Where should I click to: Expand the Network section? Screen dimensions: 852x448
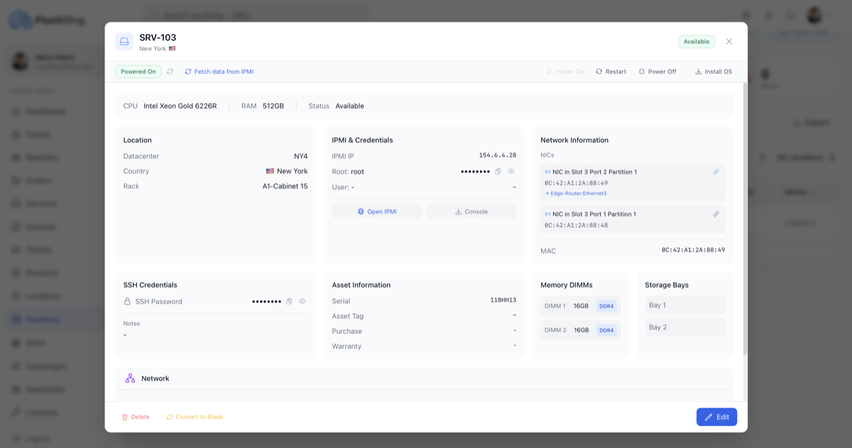(425, 378)
